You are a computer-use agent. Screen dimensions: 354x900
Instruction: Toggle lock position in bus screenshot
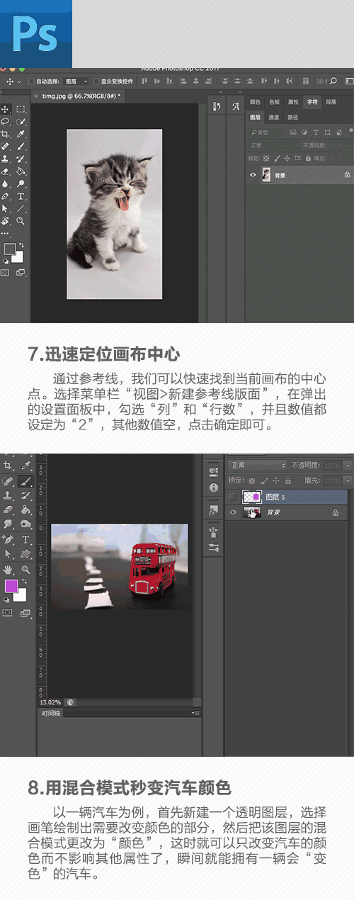coord(276,480)
